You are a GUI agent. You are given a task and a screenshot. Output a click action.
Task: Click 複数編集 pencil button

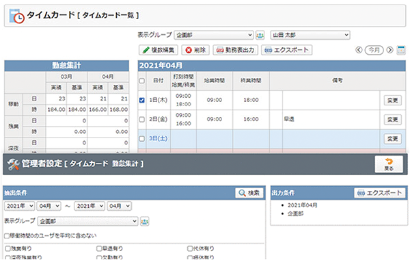(x=159, y=50)
